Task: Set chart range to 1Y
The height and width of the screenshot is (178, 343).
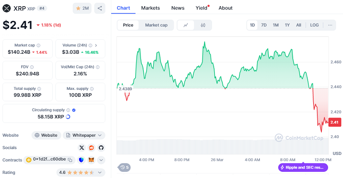Action: click(x=287, y=25)
